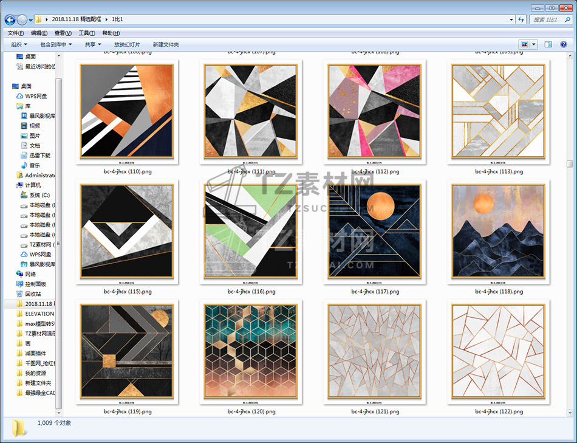Open the 共享 dropdown in toolbar

(x=93, y=44)
